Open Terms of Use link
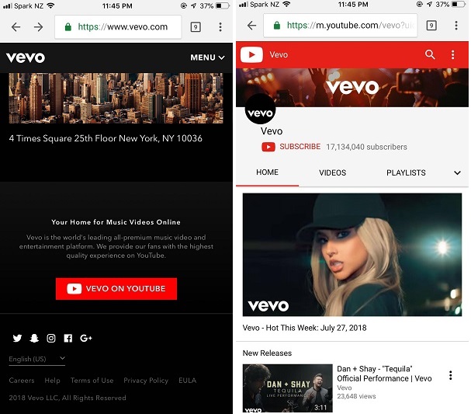 coord(92,381)
